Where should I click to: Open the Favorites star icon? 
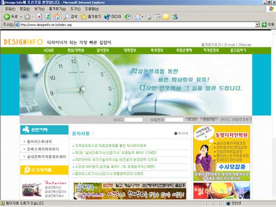[83, 17]
